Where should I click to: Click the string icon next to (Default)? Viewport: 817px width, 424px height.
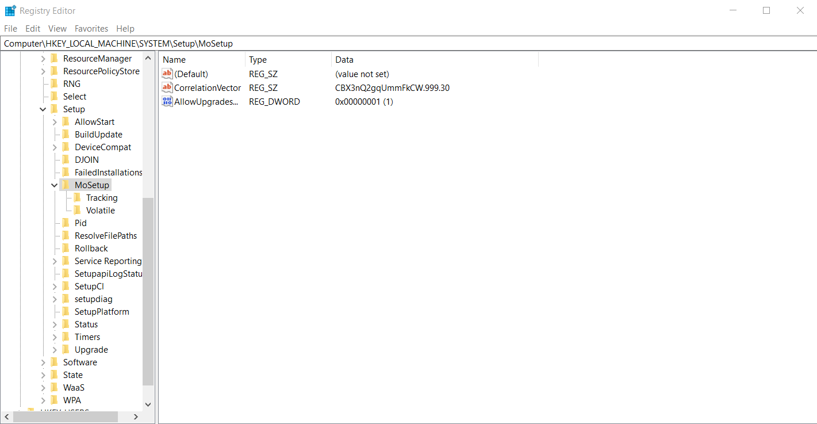[167, 74]
